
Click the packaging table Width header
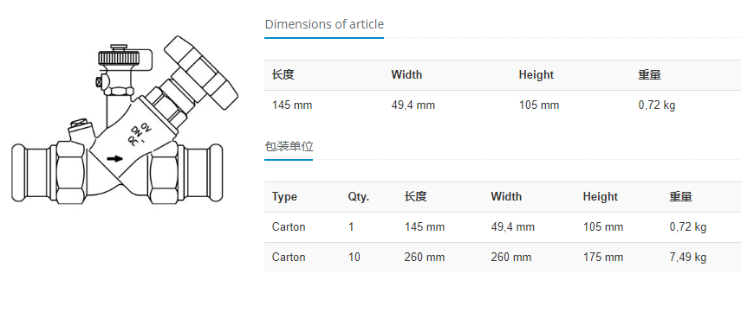click(x=506, y=196)
